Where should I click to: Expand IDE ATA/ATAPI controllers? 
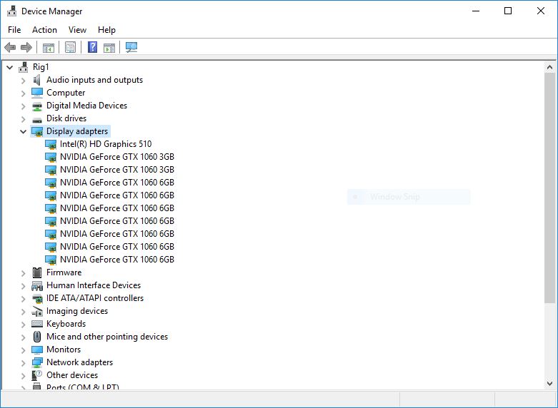tap(24, 299)
